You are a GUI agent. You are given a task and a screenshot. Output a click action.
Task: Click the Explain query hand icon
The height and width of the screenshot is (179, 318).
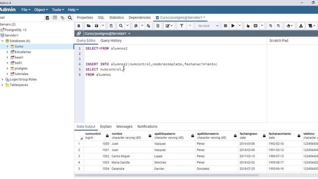pyautogui.click(x=248, y=26)
